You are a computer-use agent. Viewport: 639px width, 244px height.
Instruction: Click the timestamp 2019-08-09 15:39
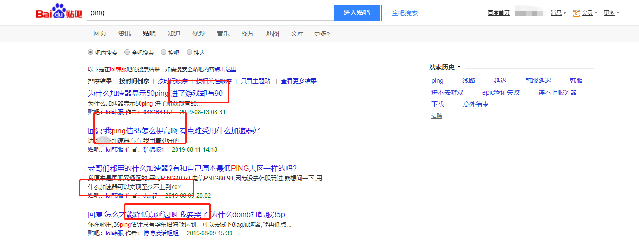tap(209, 233)
